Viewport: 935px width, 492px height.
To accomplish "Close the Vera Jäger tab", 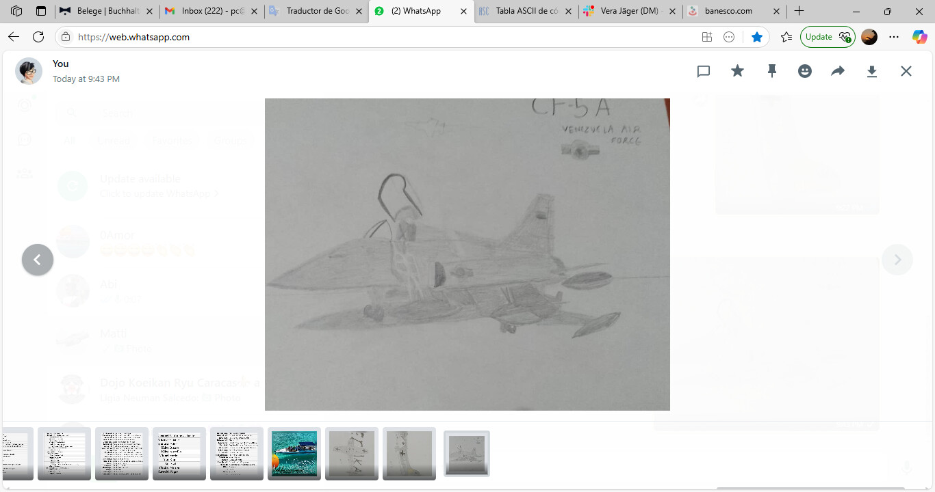I will pyautogui.click(x=673, y=11).
